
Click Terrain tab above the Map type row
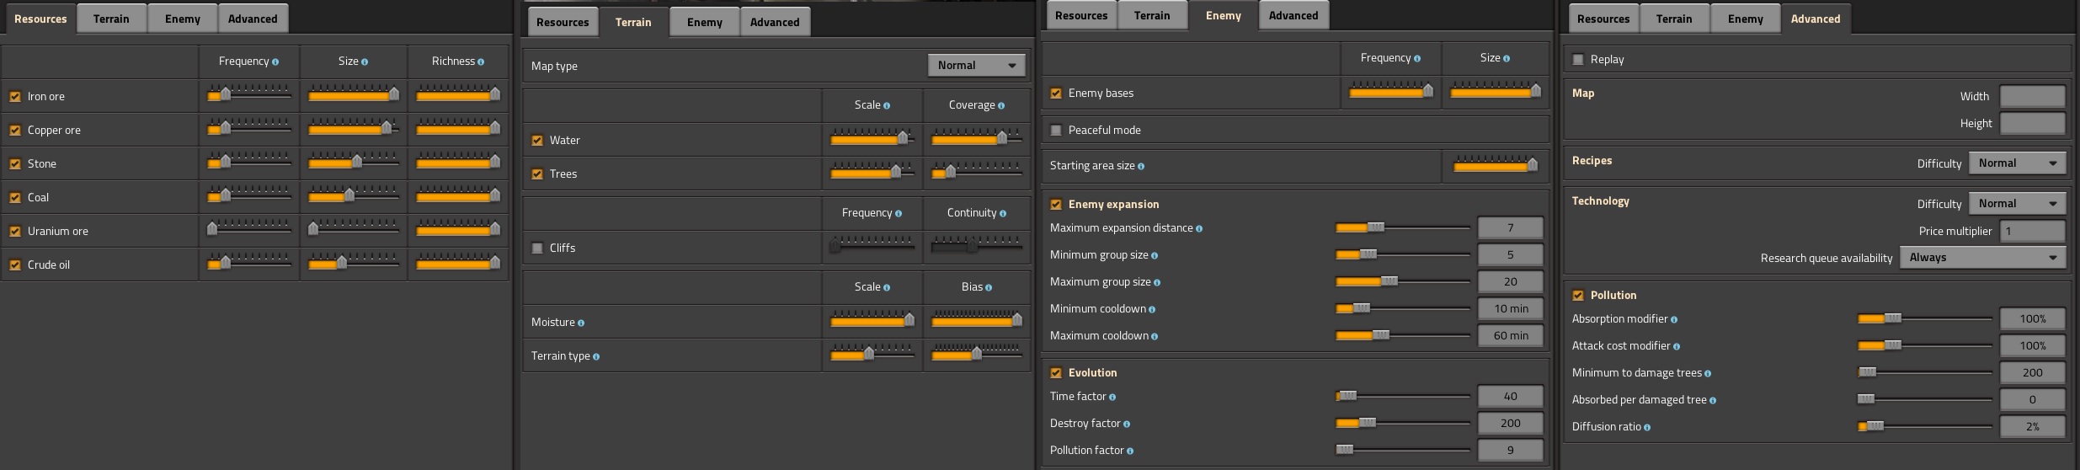[633, 22]
